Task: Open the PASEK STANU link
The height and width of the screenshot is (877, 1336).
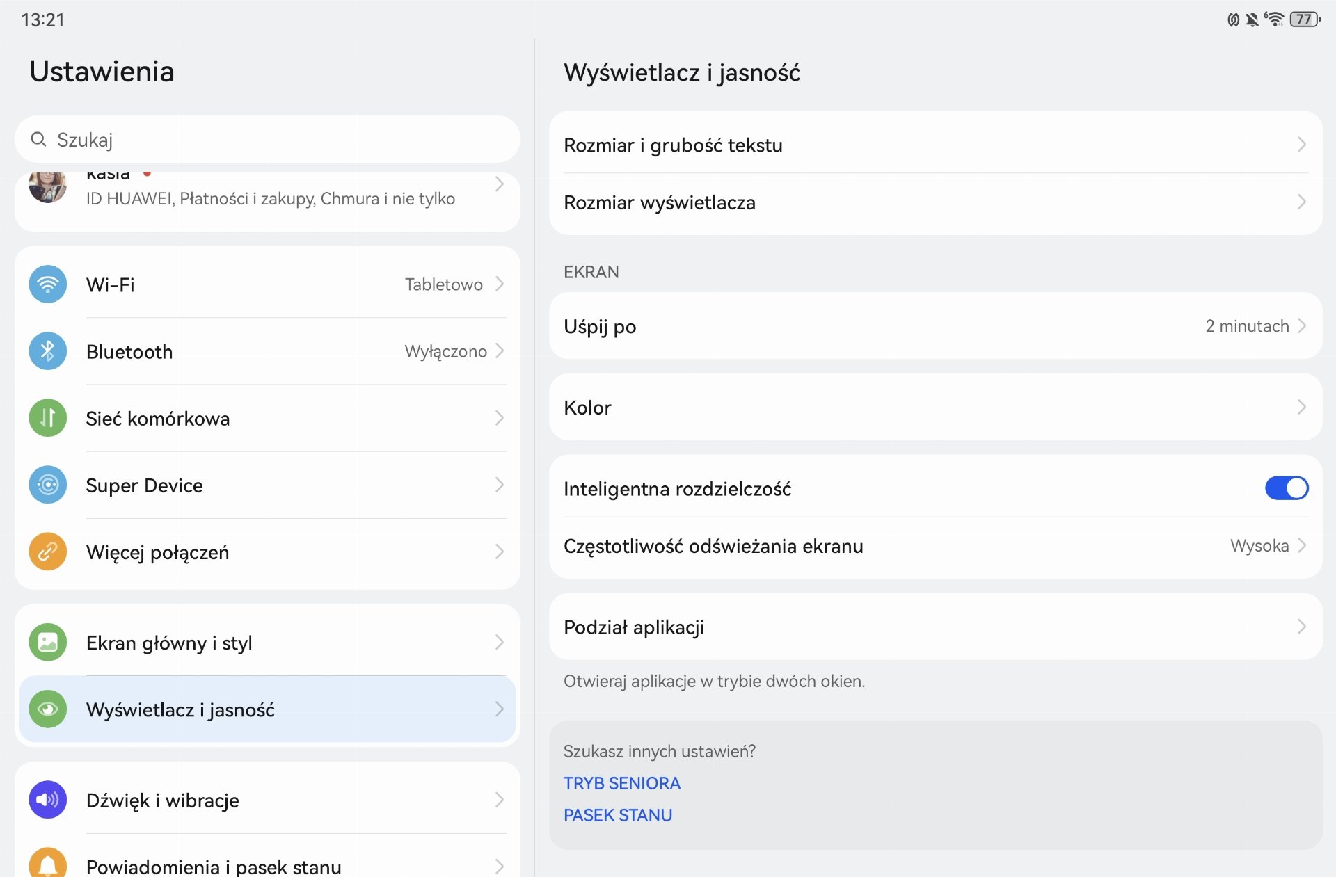Action: tap(618, 815)
